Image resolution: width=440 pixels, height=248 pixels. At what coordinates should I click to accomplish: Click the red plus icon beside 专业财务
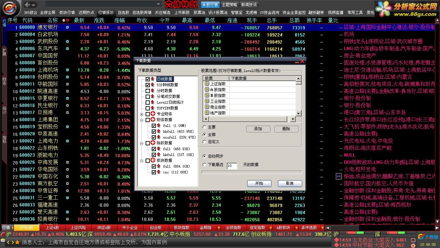(153, 114)
